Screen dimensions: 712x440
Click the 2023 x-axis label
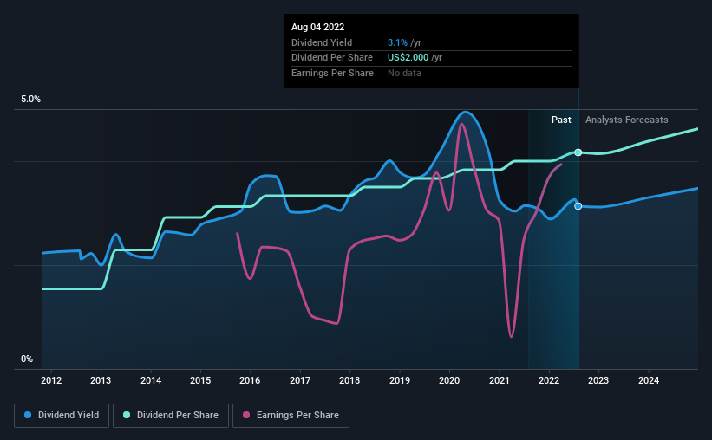coord(598,380)
